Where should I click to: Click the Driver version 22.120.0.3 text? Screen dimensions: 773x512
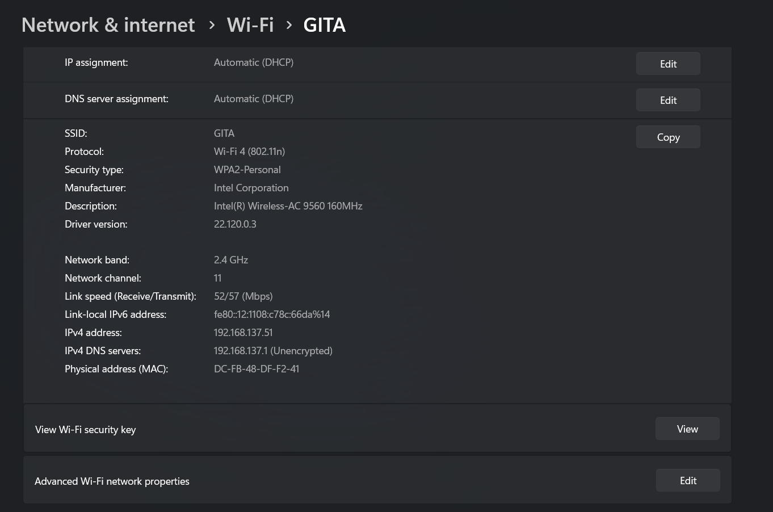(235, 224)
